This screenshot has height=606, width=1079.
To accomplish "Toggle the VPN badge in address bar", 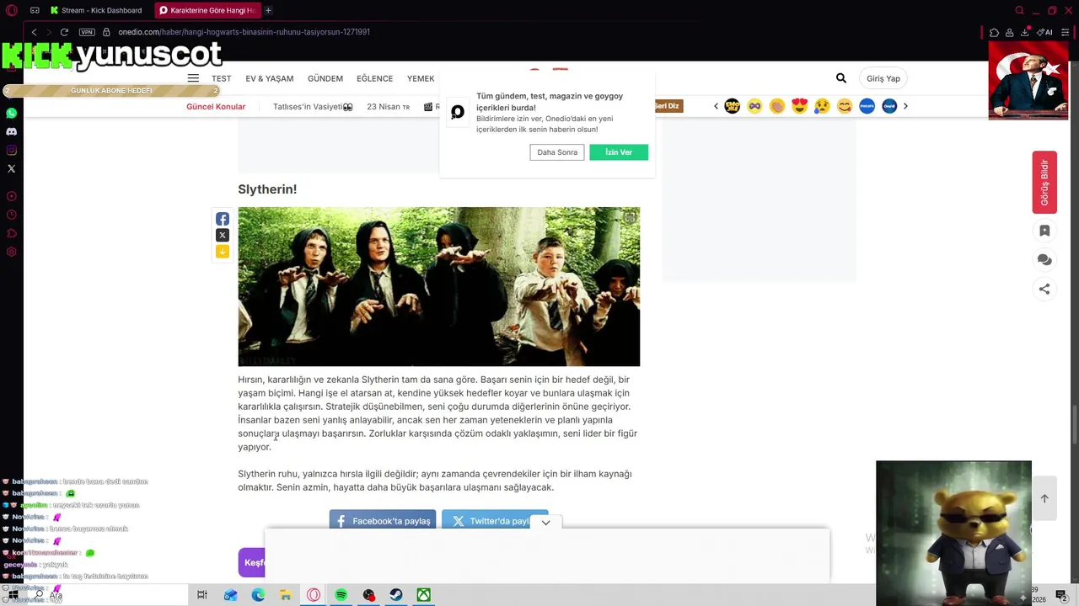I will 87,32.
